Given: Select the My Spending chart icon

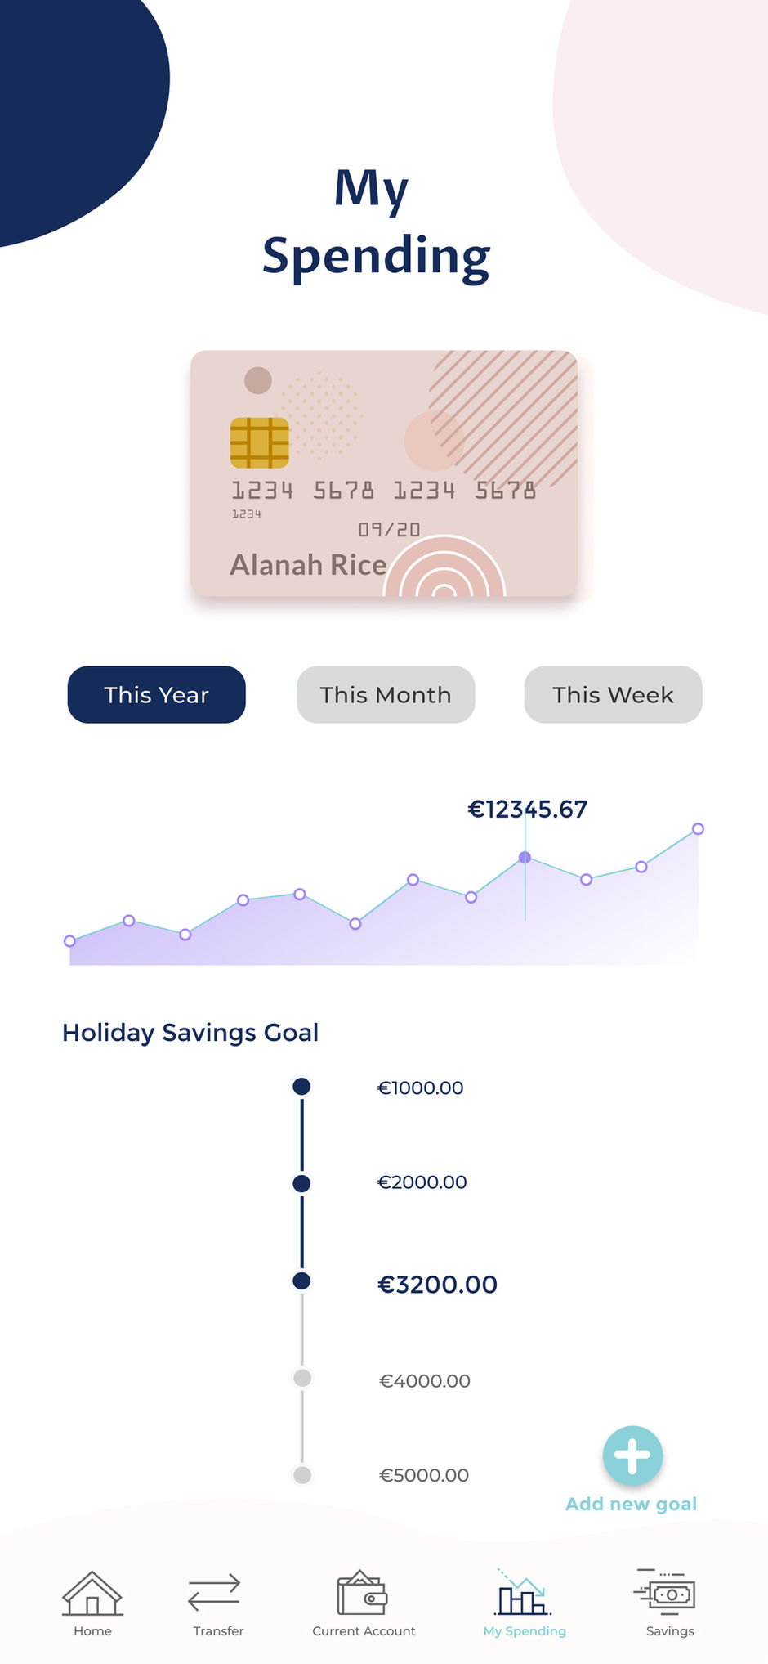Looking at the screenshot, I should (524, 1594).
